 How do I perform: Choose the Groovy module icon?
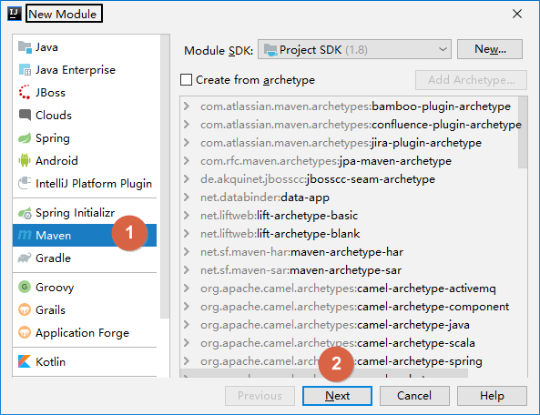pyautogui.click(x=25, y=287)
